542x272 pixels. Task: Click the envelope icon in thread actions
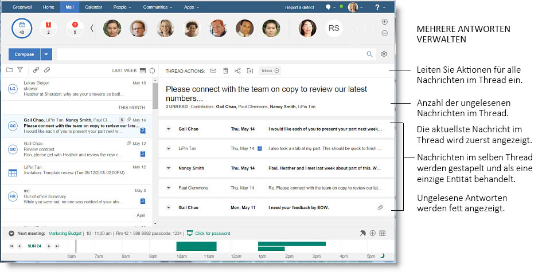pyautogui.click(x=213, y=71)
